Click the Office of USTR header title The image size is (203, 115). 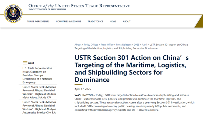click(79, 6)
